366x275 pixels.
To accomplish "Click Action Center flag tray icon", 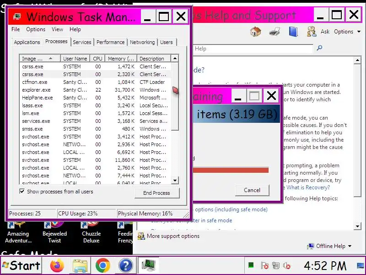I will (265, 266).
